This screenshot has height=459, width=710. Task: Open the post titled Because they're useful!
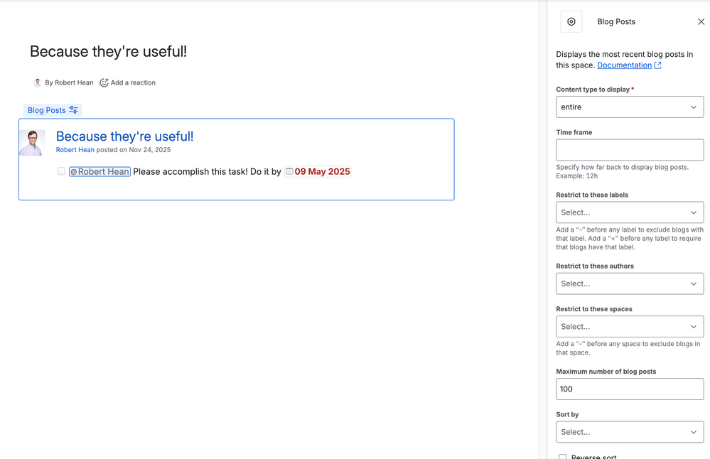pos(124,136)
